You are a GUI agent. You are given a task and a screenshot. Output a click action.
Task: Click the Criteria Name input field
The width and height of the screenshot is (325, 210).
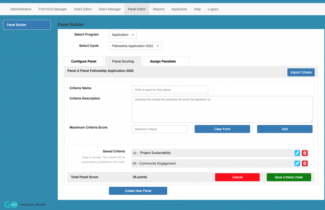point(170,90)
